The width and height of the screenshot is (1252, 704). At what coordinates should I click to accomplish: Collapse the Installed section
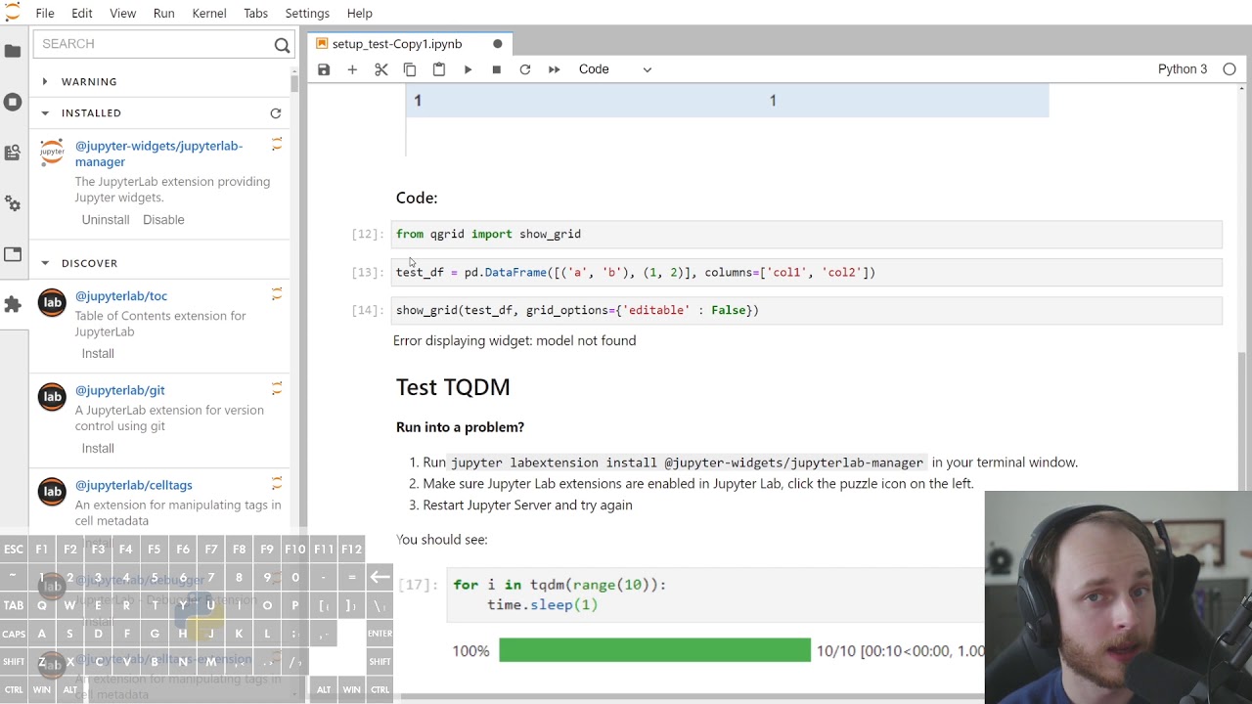[x=45, y=113]
